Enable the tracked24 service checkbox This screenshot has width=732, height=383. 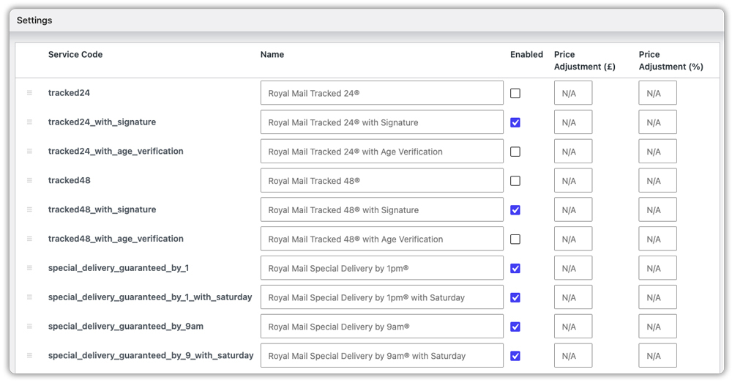[515, 94]
